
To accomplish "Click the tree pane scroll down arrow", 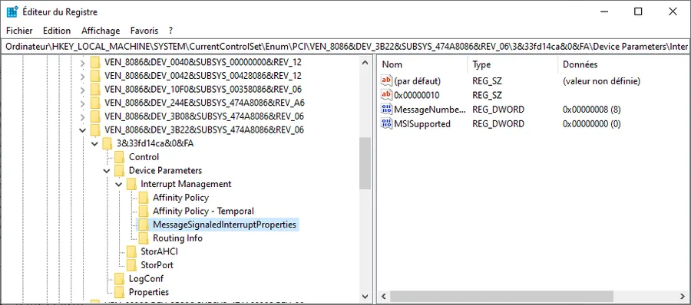I will click(365, 297).
